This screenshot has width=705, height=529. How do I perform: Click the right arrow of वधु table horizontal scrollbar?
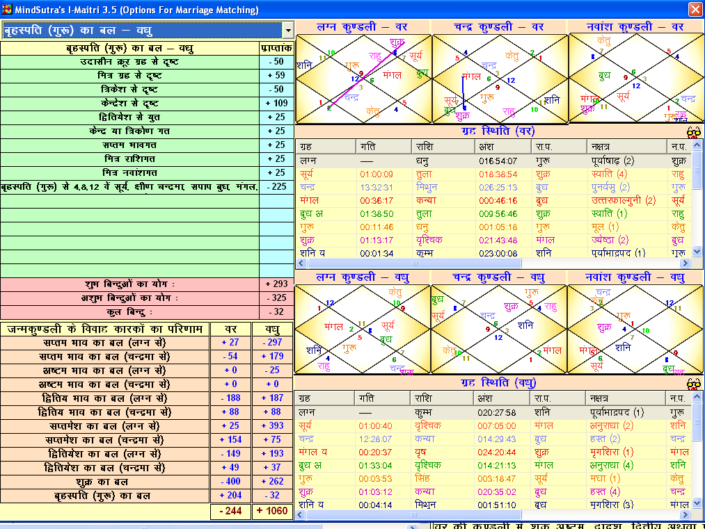[685, 514]
